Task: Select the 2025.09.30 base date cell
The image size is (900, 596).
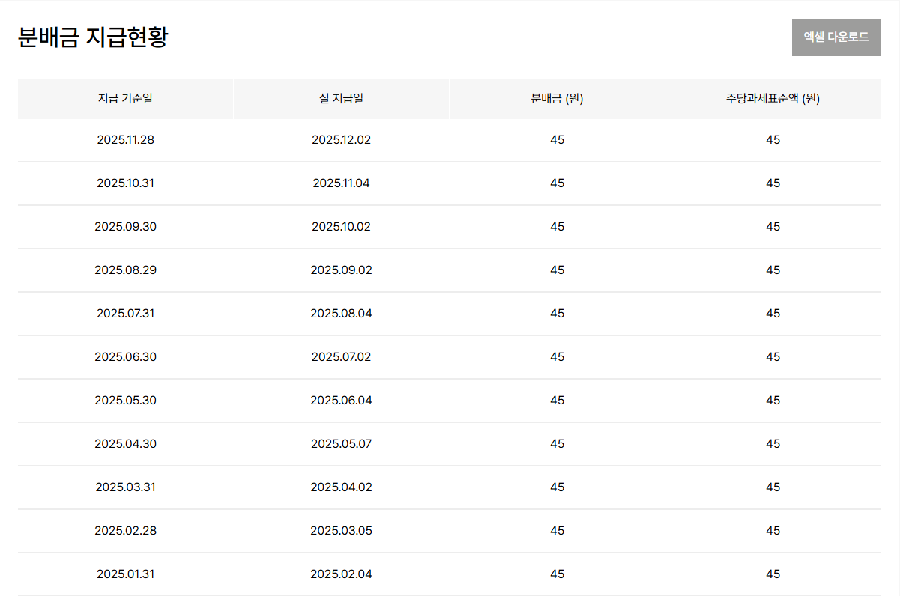Action: [x=125, y=227]
